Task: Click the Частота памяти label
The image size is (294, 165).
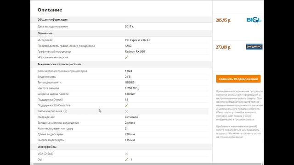Action: coord(48,88)
